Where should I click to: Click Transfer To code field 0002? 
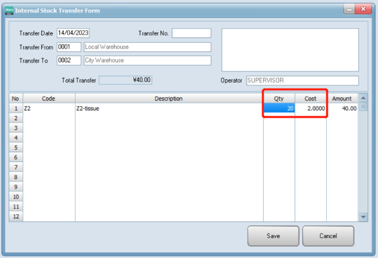pyautogui.click(x=69, y=60)
